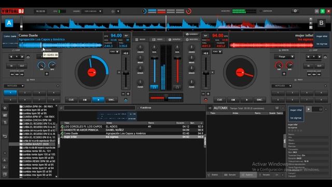Decrease left deck pitch with minus button
332x187 pixels.
[123, 94]
